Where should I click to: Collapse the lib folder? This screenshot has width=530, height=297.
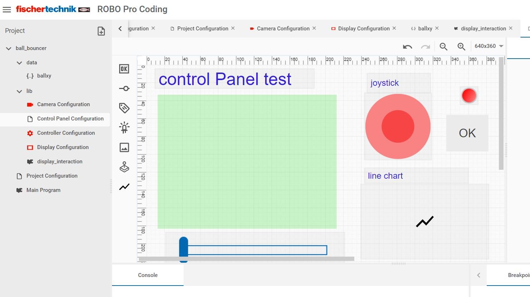pyautogui.click(x=19, y=91)
